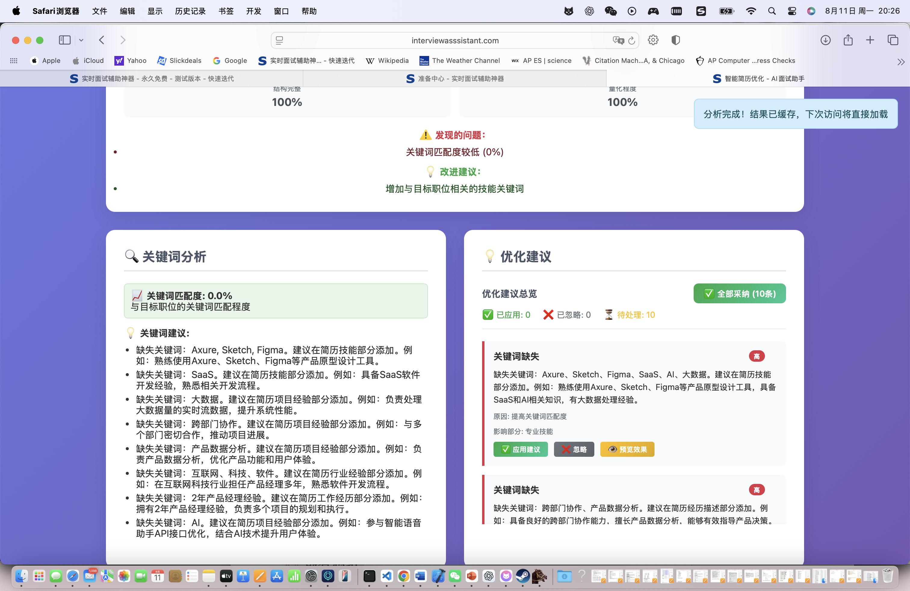Open 历史记录 menu in menu bar
The height and width of the screenshot is (591, 910).
[190, 11]
